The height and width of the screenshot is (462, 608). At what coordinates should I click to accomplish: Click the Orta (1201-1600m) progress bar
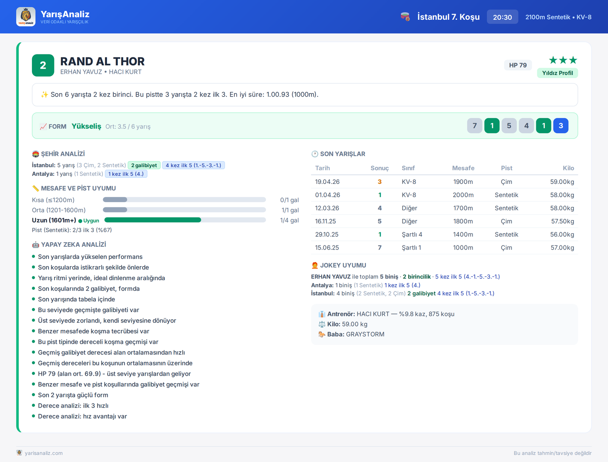184,210
